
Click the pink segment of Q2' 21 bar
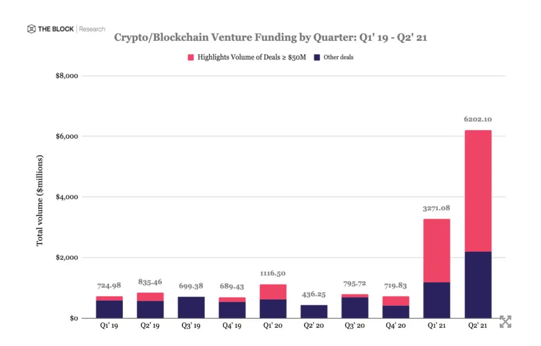(x=478, y=191)
